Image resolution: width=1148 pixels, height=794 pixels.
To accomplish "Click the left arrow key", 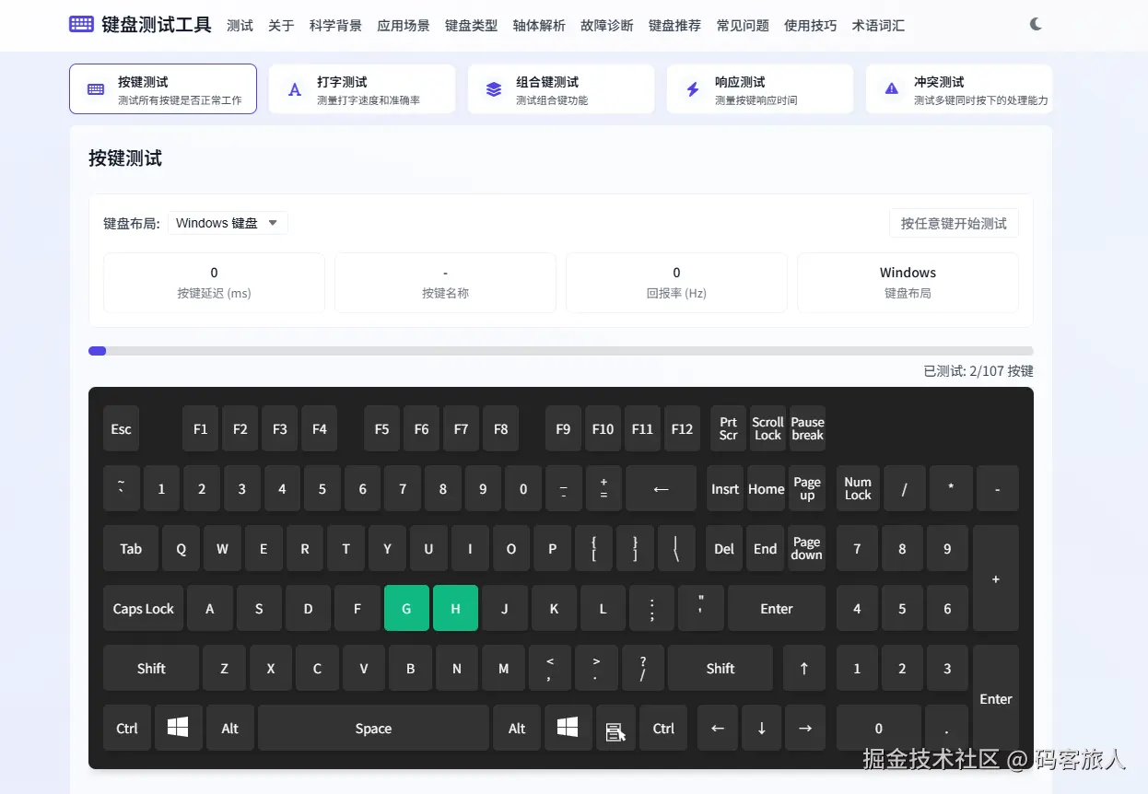I will (718, 728).
